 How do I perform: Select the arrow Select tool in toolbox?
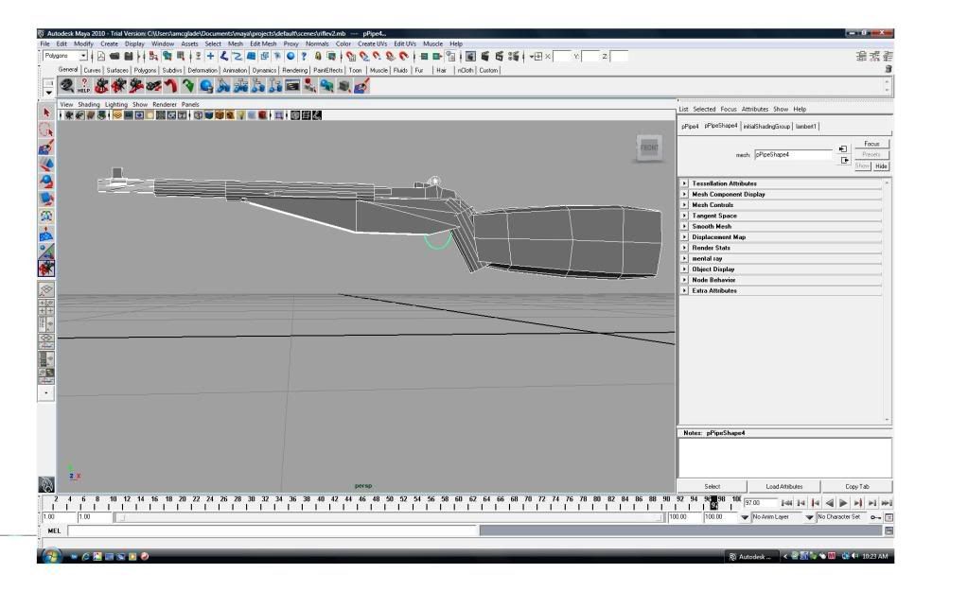tap(46, 113)
